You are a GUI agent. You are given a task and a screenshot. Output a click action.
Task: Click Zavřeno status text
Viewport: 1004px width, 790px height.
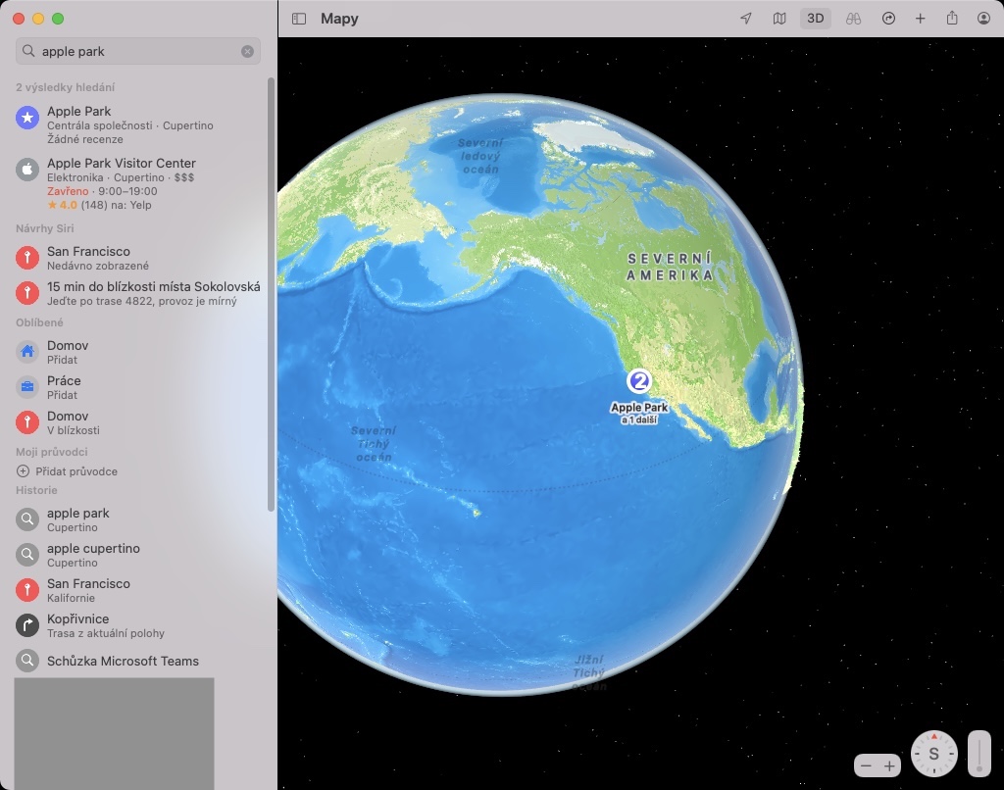68,191
